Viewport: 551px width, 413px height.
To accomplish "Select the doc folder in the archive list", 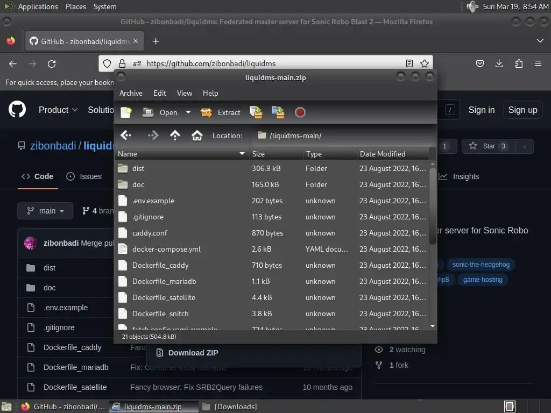I will (272, 185).
